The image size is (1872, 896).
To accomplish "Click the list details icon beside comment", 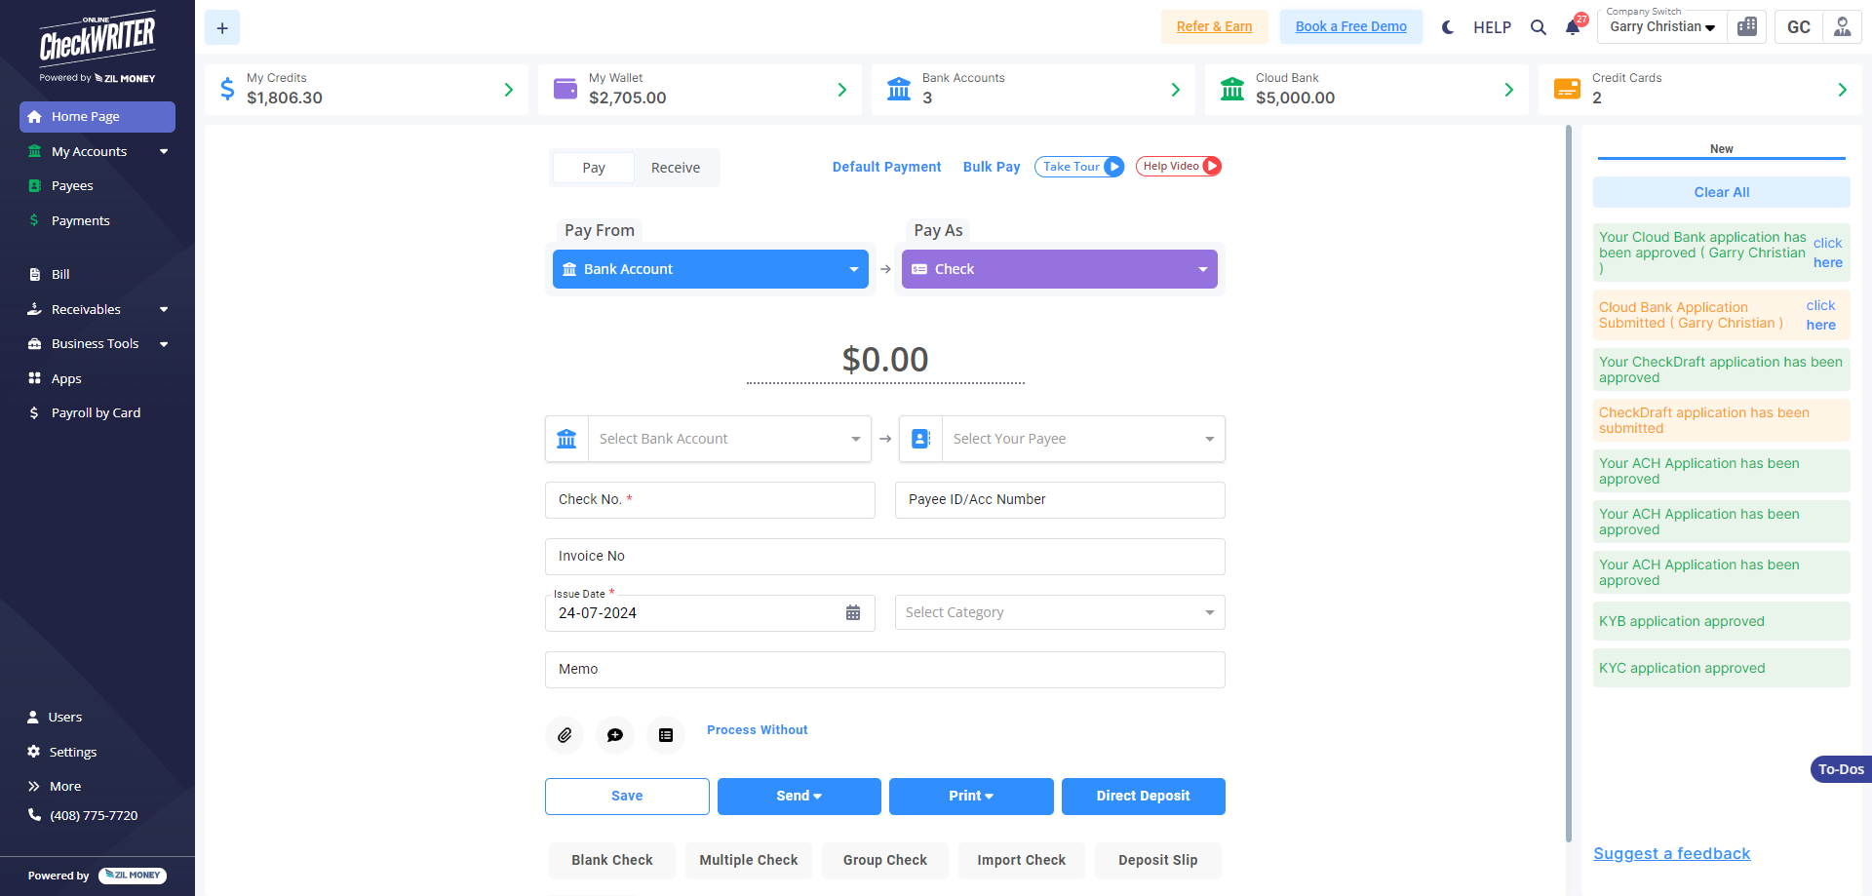I will tap(666, 735).
